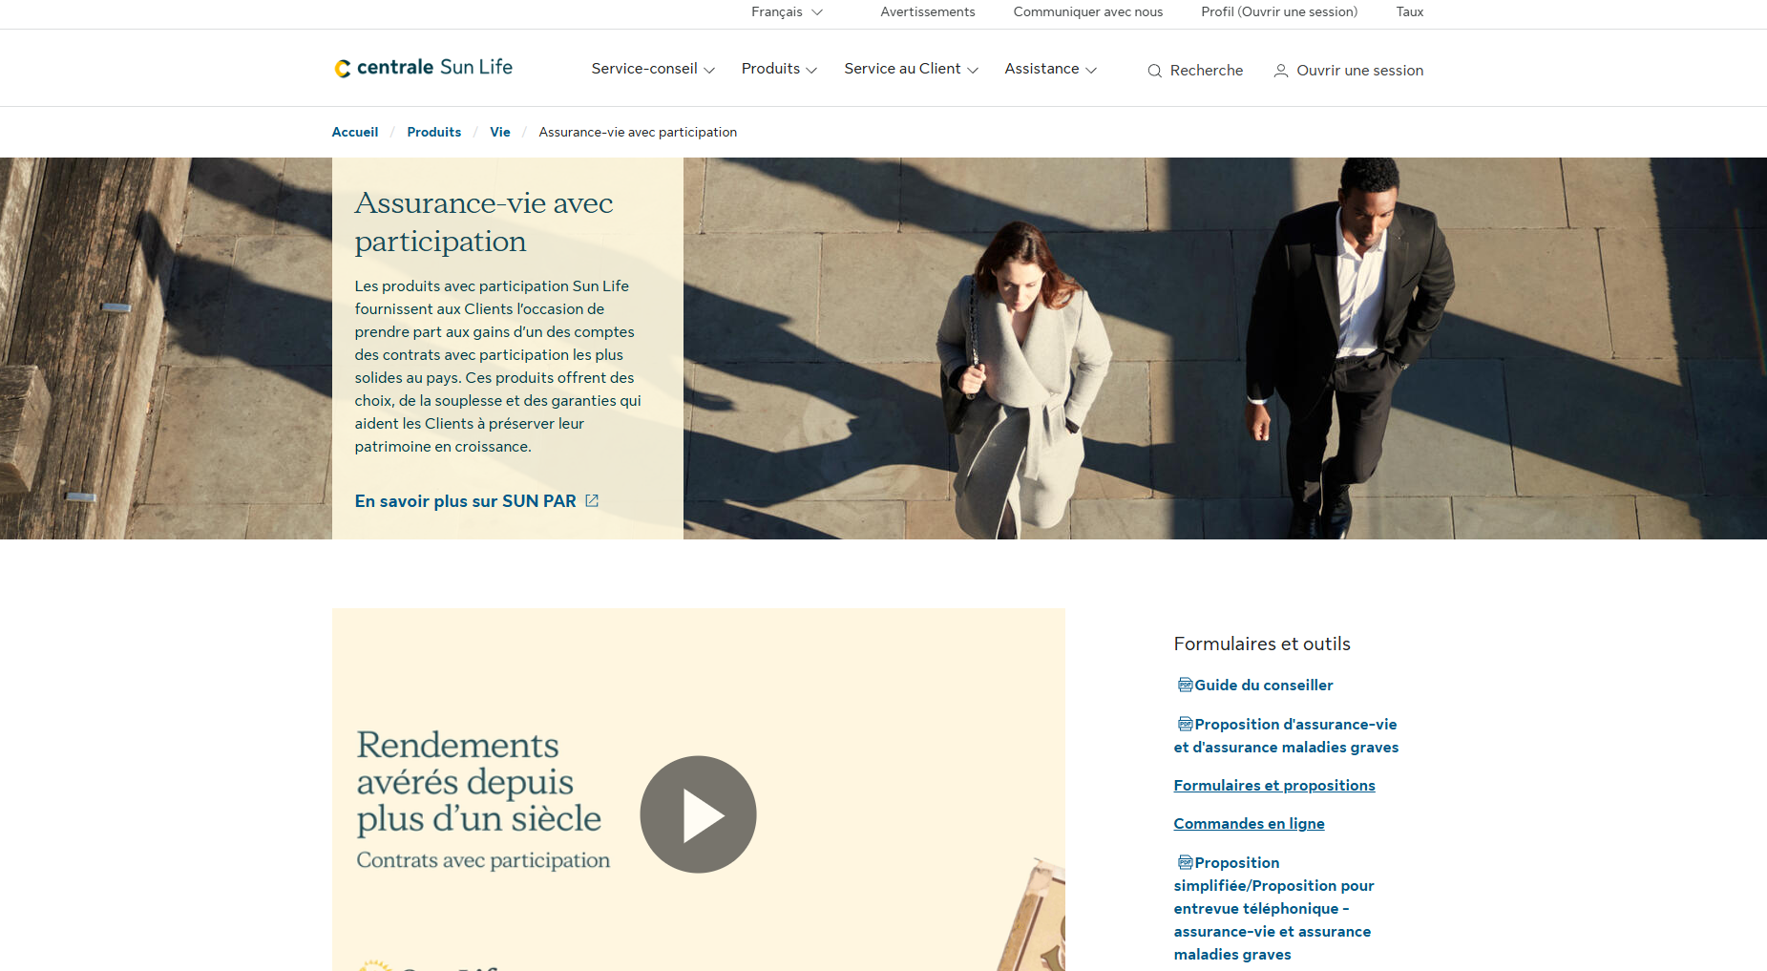Click the magnifying glass search icon
The image size is (1767, 971).
[x=1154, y=71]
